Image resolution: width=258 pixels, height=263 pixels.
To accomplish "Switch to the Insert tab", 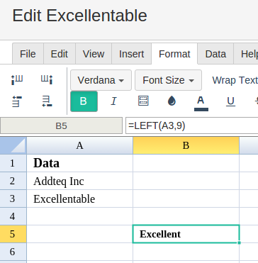I will tap(131, 54).
